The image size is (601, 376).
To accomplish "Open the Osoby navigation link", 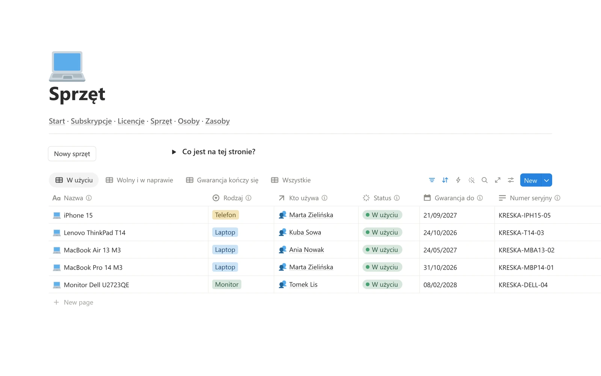I will pyautogui.click(x=189, y=121).
